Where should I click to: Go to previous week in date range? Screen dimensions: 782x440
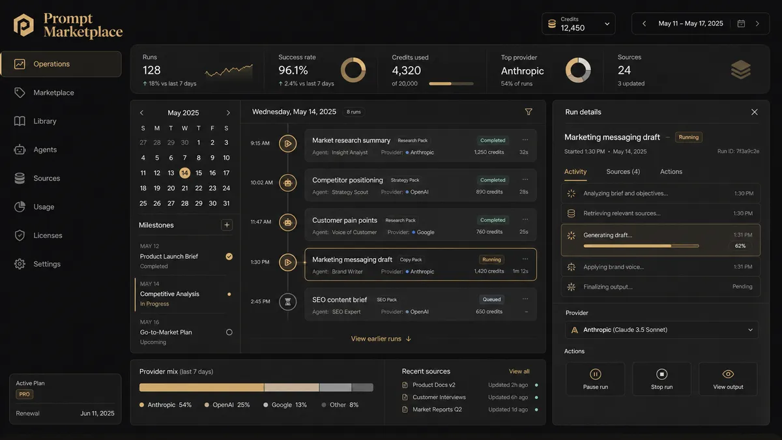click(x=644, y=23)
